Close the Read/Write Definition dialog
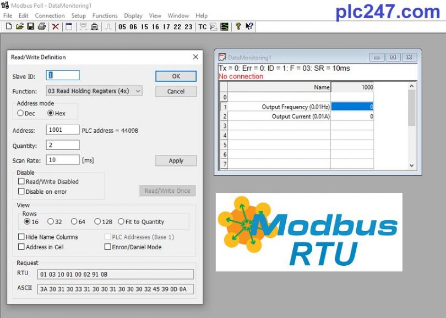Screen dimensions: 446x318 pyautogui.click(x=195, y=57)
